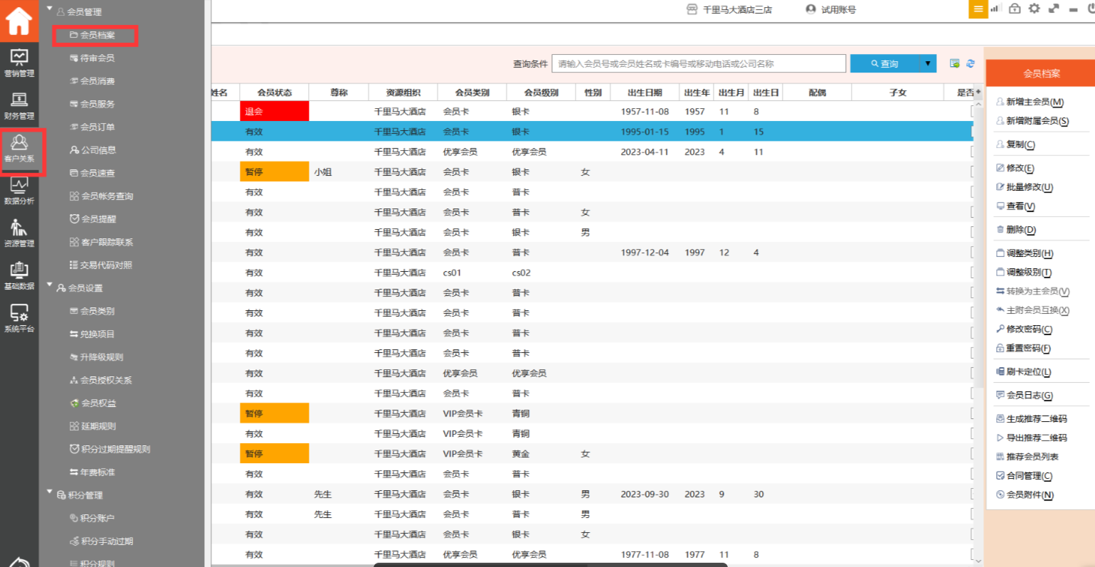Viewport: 1095px width, 567px height.
Task: Tick the checkbox in the 1997-12-04 birthday row
Action: coord(972,253)
